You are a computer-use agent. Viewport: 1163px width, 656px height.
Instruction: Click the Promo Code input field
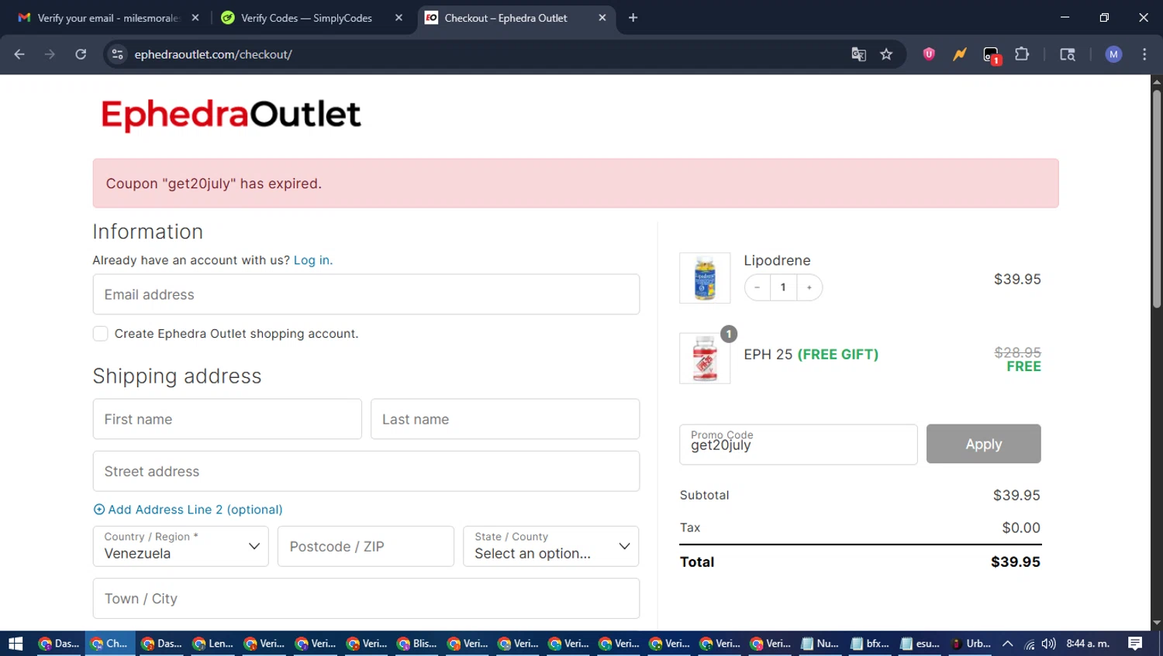coord(798,445)
